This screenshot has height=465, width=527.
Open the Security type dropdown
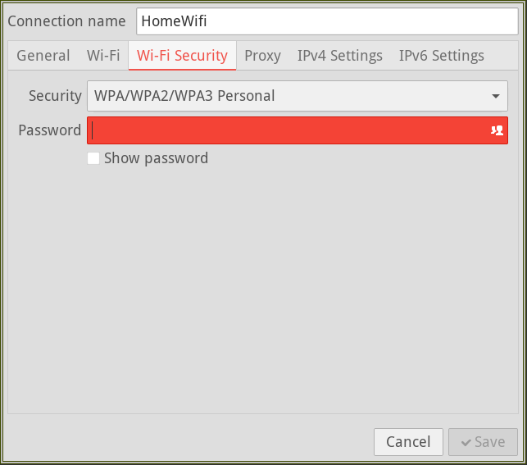pos(297,96)
